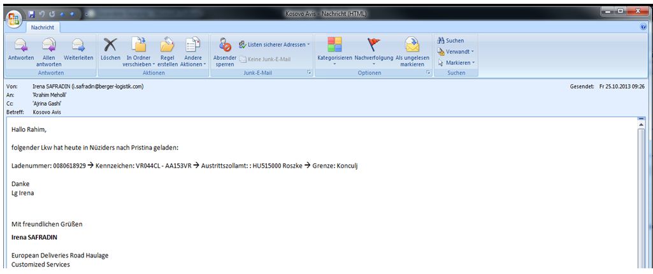Expand Andere Aktionen menu
Image resolution: width=653 pixels, height=274 pixels.
(193, 52)
